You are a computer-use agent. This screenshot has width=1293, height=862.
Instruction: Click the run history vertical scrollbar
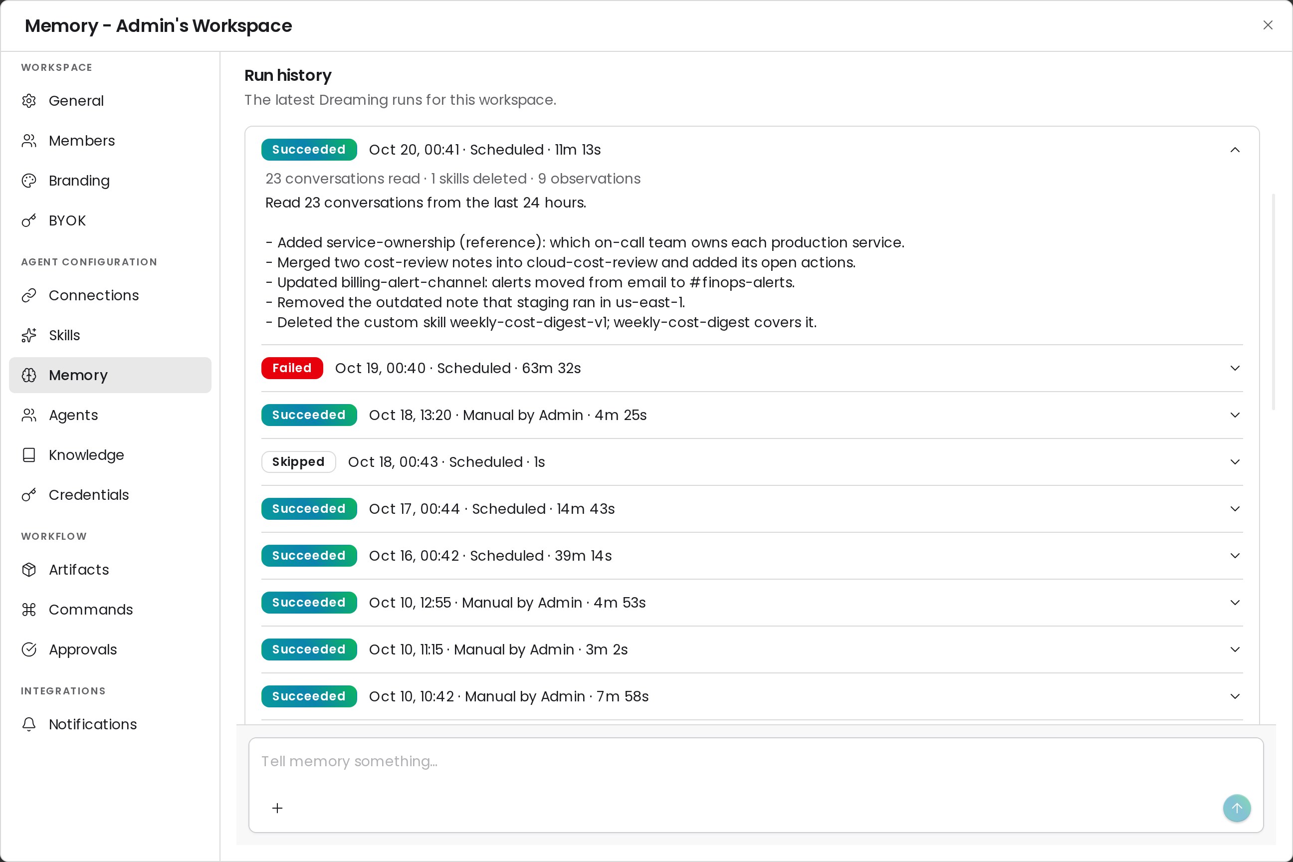click(1274, 302)
